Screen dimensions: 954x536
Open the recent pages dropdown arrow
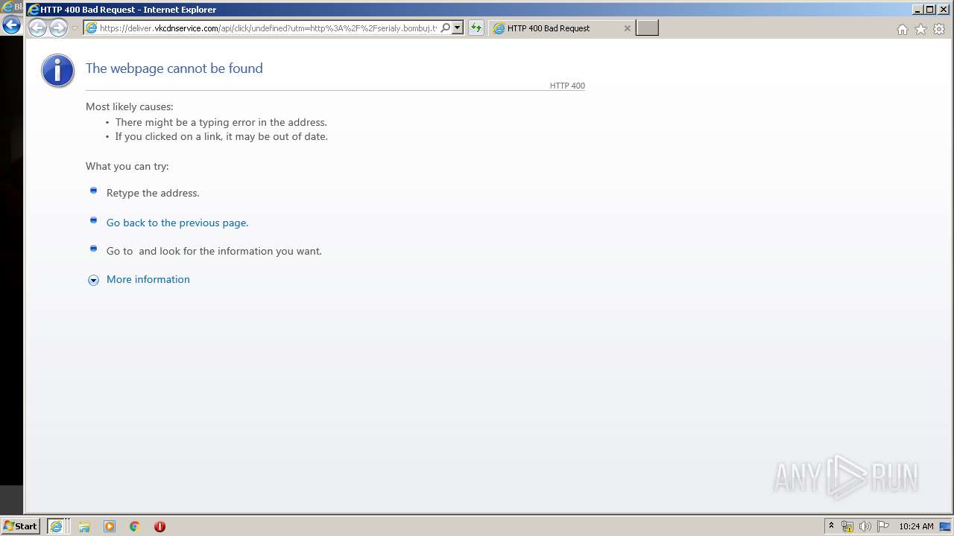pyautogui.click(x=75, y=28)
